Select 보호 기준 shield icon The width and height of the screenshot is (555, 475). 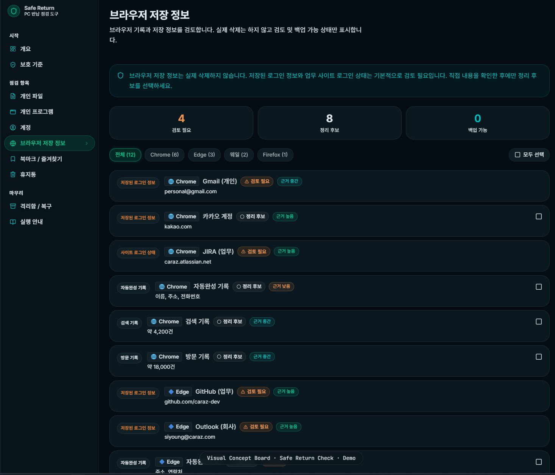[x=13, y=65]
